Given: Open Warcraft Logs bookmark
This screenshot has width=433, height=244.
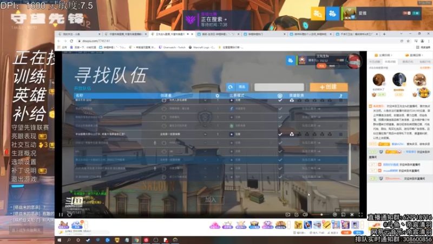Looking at the screenshot, I should pos(202,47).
